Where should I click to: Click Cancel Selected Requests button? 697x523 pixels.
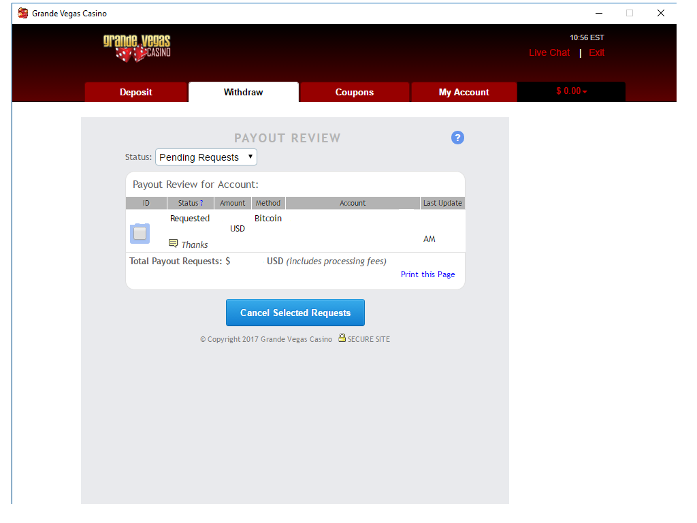(x=295, y=313)
